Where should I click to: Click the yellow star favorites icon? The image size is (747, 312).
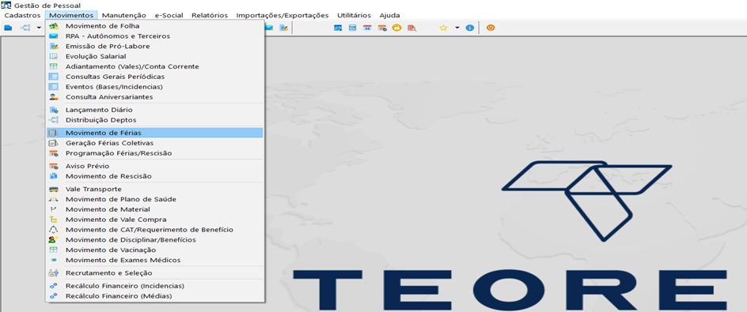(x=443, y=28)
